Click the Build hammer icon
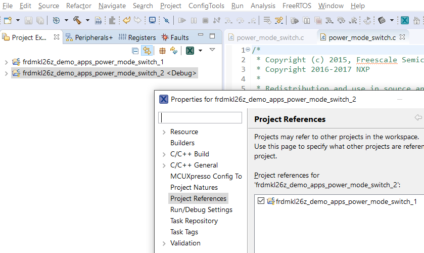The image size is (424, 253). pyautogui.click(x=77, y=20)
